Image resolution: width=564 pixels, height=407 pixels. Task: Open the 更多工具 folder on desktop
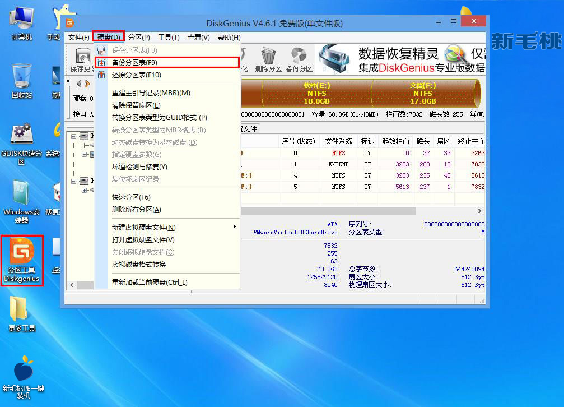point(22,314)
